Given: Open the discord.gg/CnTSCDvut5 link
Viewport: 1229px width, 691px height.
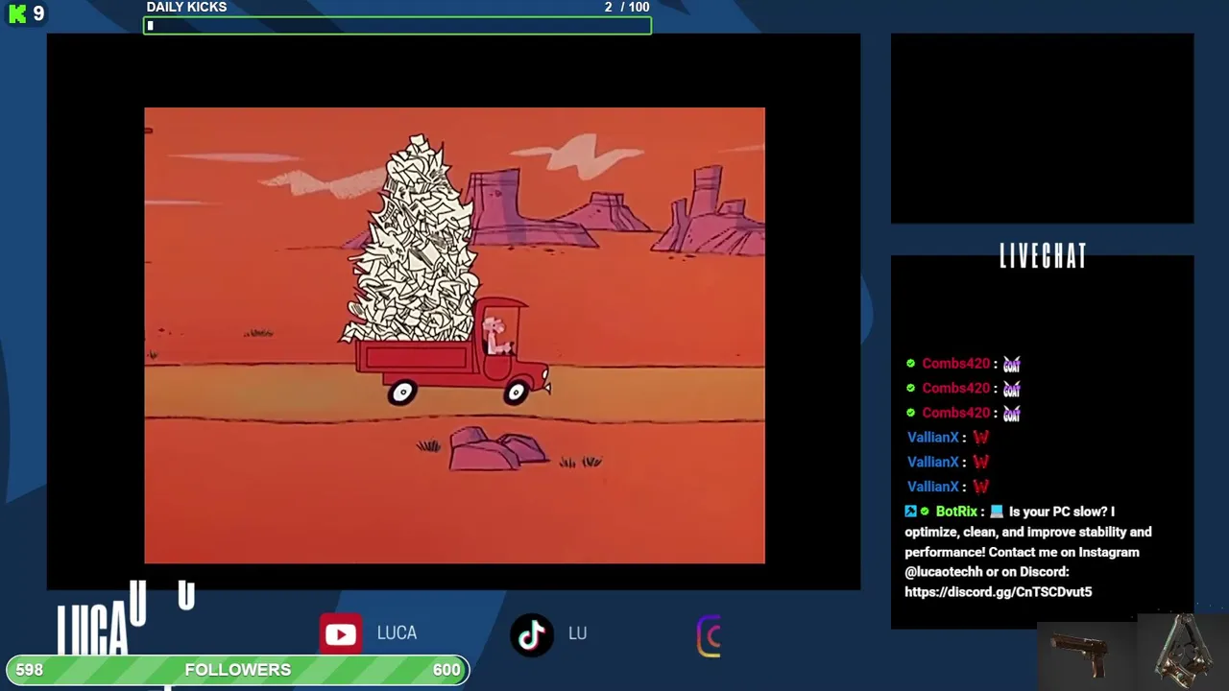Looking at the screenshot, I should [998, 592].
